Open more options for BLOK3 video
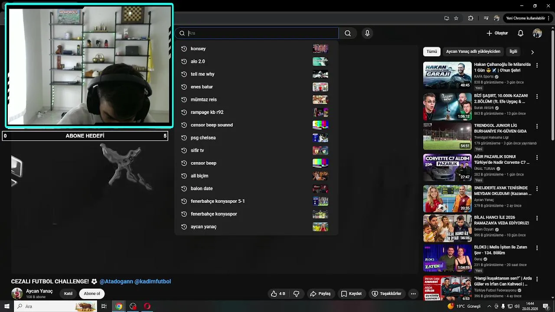The image size is (555, 312). tap(537, 248)
